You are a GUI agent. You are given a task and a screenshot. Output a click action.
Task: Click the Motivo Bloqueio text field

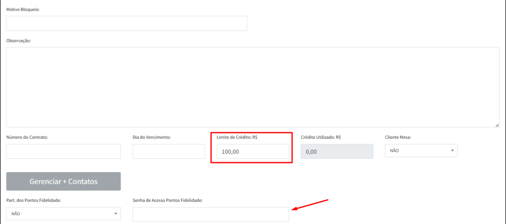pos(126,23)
